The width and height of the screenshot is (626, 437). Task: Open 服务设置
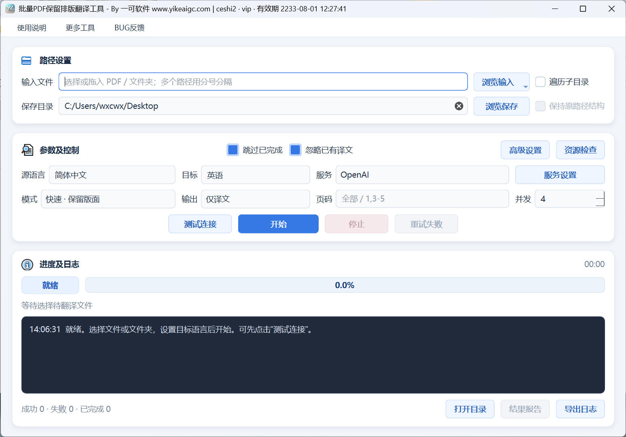pos(560,175)
